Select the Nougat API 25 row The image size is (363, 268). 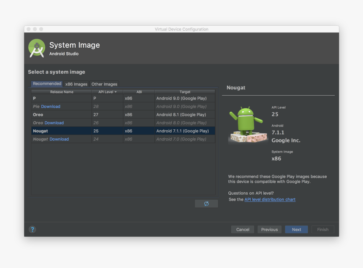click(x=123, y=131)
